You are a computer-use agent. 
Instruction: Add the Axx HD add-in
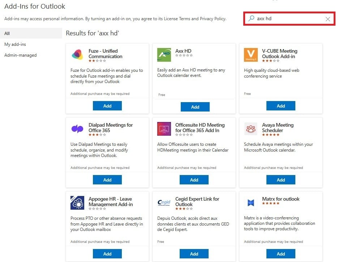[x=195, y=107]
